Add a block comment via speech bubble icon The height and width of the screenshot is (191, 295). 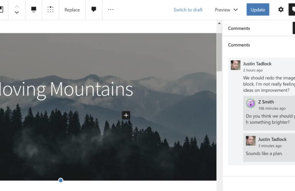pyautogui.click(x=94, y=9)
